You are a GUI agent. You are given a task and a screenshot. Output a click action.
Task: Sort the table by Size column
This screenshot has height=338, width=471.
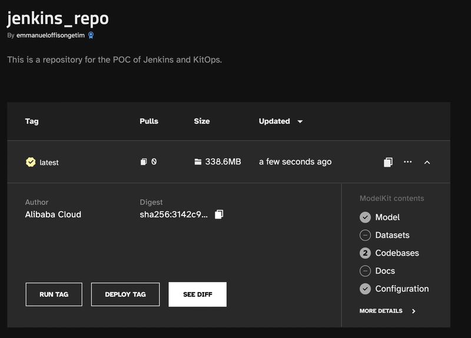coord(202,121)
